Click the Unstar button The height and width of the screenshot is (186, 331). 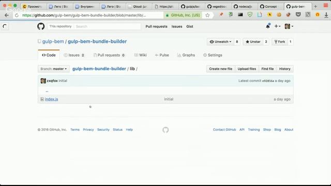[253, 42]
